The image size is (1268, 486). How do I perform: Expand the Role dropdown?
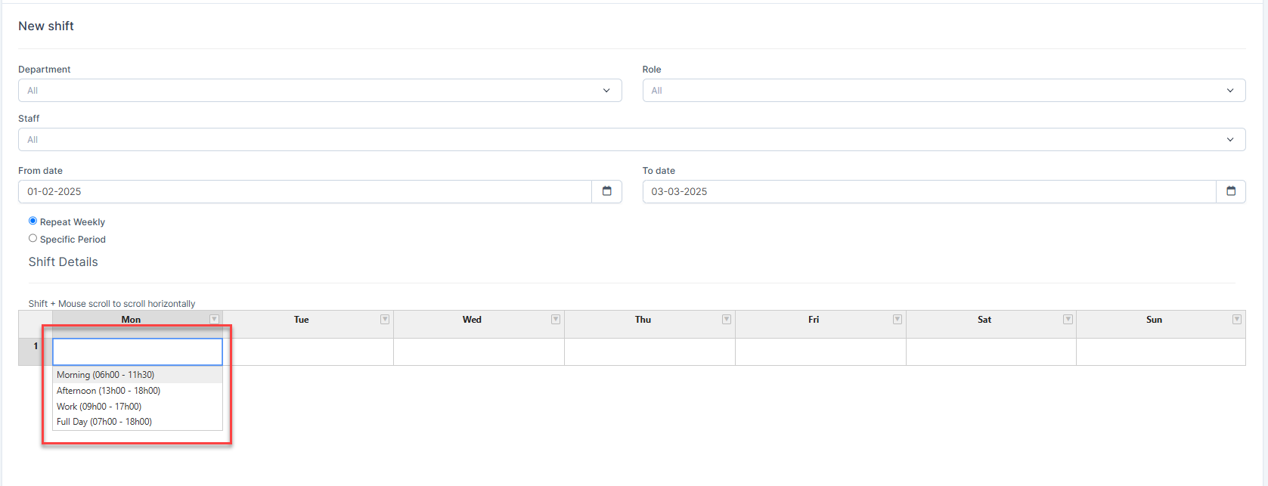coord(943,91)
